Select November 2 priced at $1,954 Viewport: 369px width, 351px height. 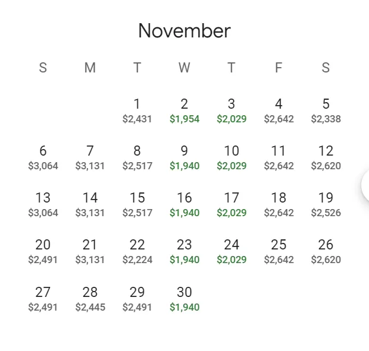(185, 110)
